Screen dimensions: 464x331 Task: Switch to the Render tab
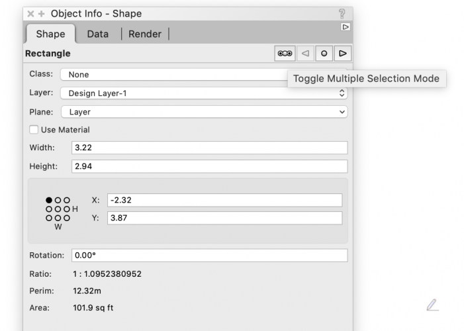145,34
